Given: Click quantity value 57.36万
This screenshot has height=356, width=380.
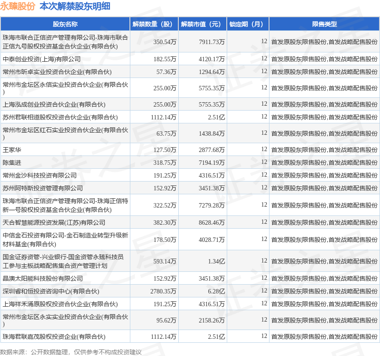Looking at the screenshot, I should tap(166, 72).
